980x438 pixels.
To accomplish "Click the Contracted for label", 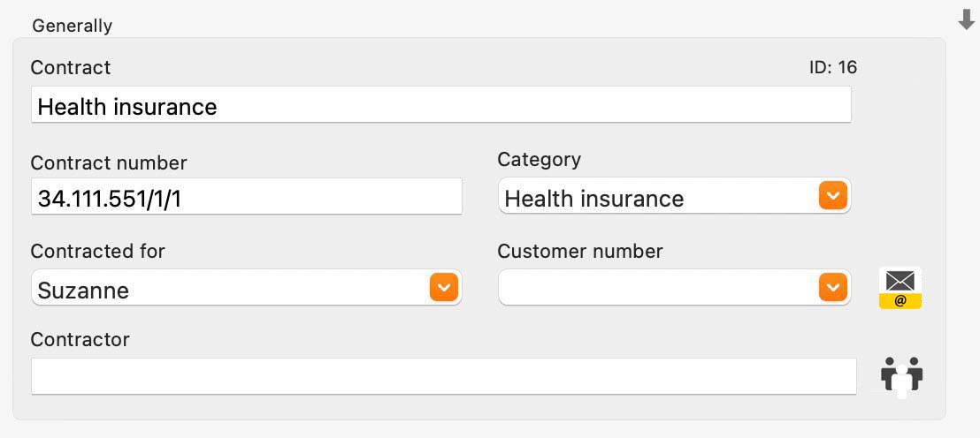I will point(97,252).
